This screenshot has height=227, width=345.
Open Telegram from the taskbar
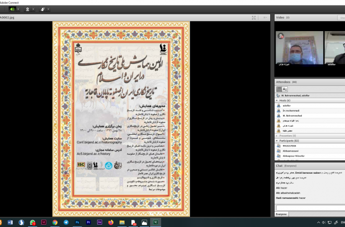(66, 223)
